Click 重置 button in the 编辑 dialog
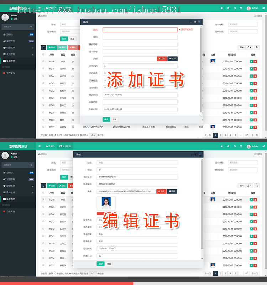The image size is (267, 285). coord(109,264)
